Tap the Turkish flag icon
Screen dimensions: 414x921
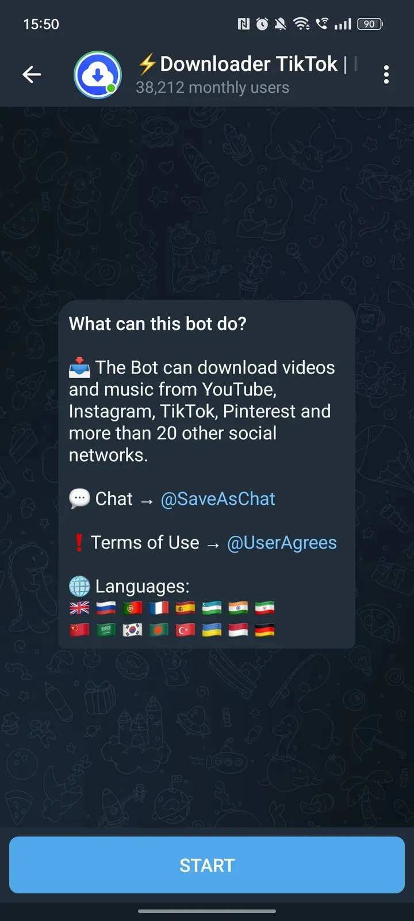click(185, 630)
